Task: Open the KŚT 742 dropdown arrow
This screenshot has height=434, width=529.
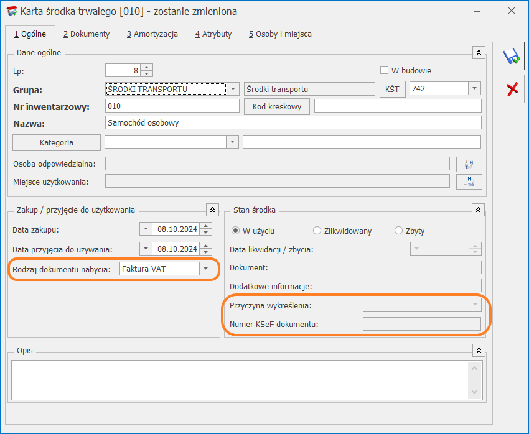Action: coord(474,89)
